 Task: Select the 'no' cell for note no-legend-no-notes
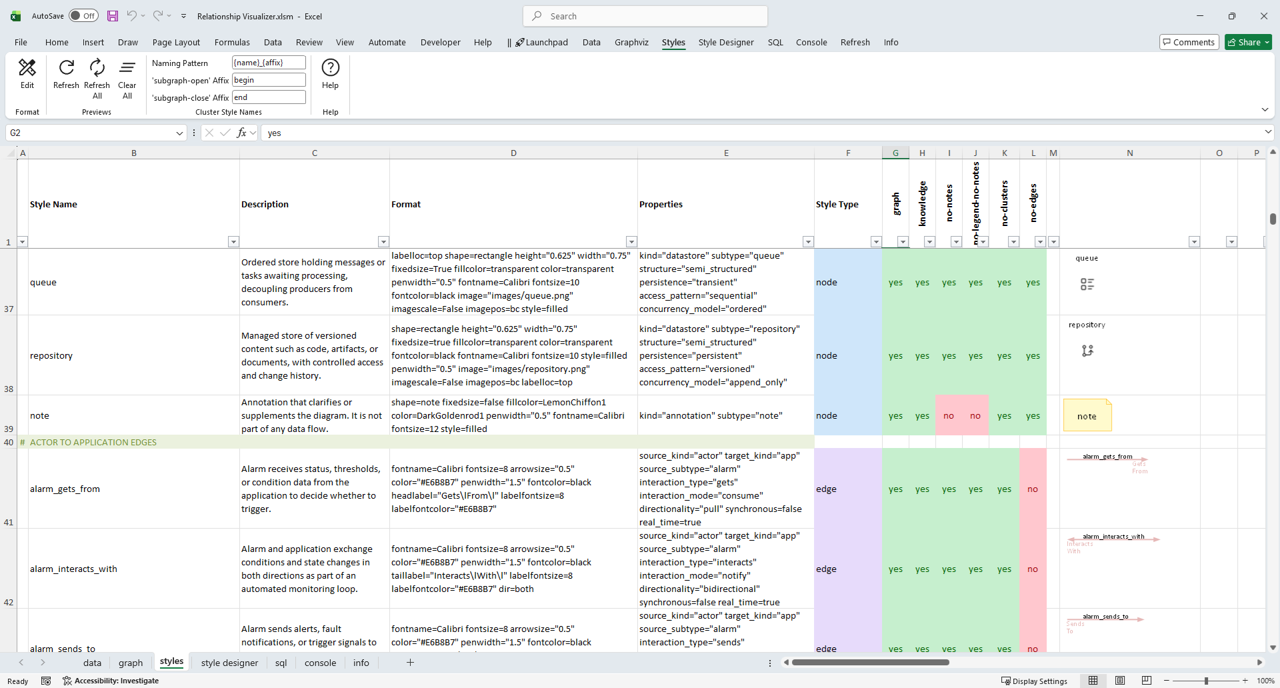[975, 415]
